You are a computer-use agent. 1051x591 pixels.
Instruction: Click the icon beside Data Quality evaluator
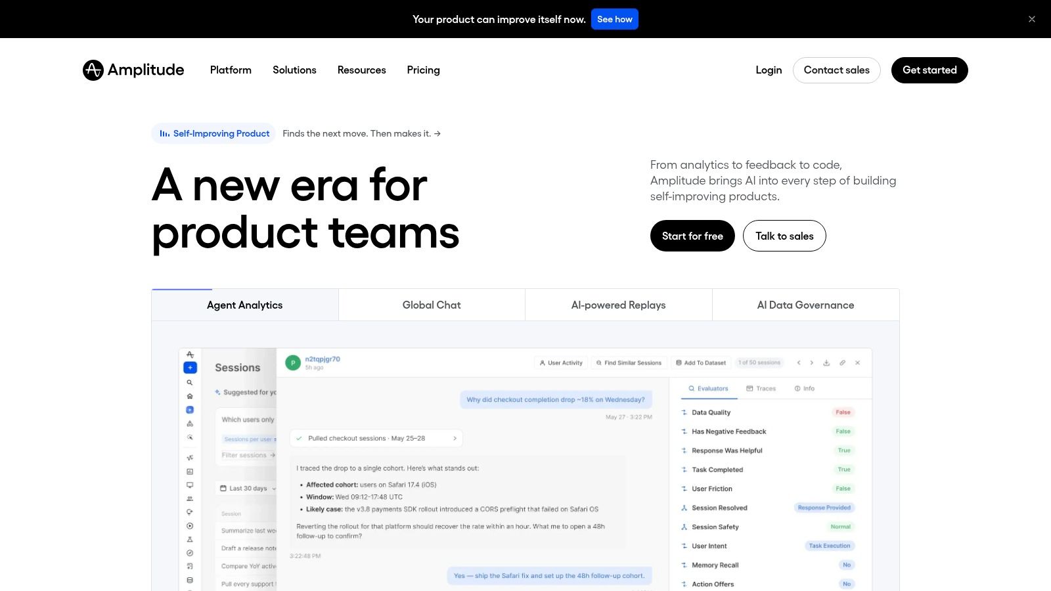click(684, 412)
